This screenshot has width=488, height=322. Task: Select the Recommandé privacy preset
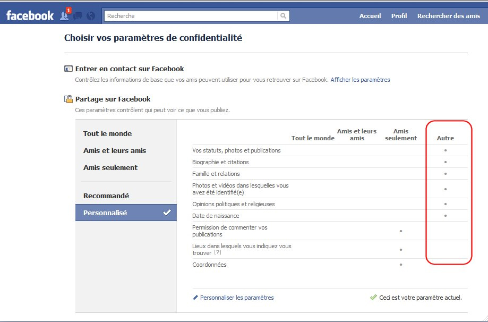[x=106, y=196]
